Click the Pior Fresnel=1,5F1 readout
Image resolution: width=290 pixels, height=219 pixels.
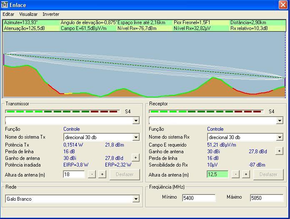click(x=192, y=22)
